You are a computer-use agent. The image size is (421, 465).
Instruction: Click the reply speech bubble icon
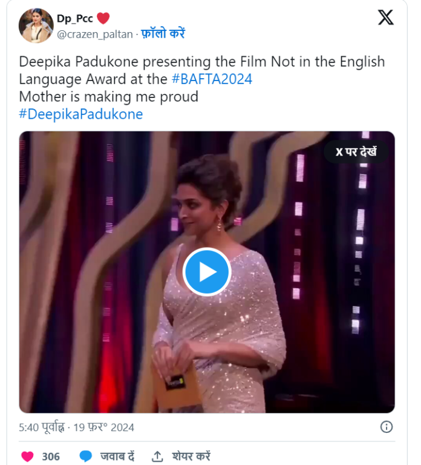click(x=86, y=456)
